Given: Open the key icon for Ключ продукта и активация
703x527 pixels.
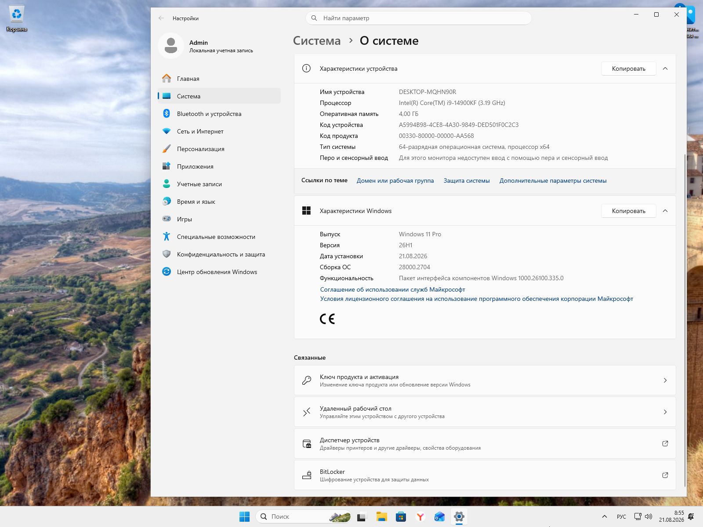Looking at the screenshot, I should tap(307, 380).
